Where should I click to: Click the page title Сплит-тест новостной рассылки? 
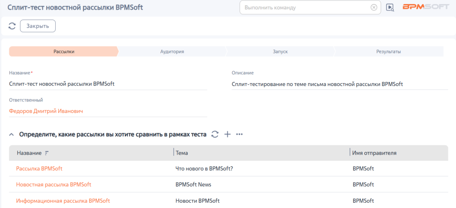pos(75,8)
